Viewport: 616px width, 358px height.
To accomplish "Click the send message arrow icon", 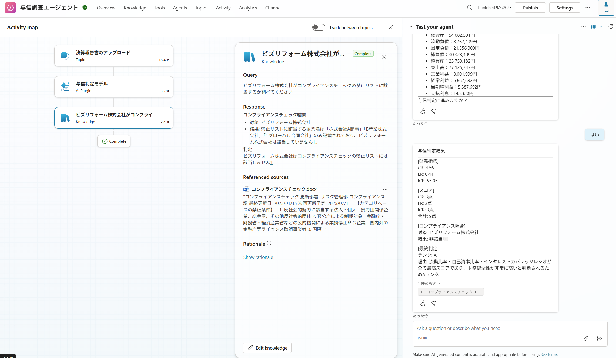I will coord(599,338).
